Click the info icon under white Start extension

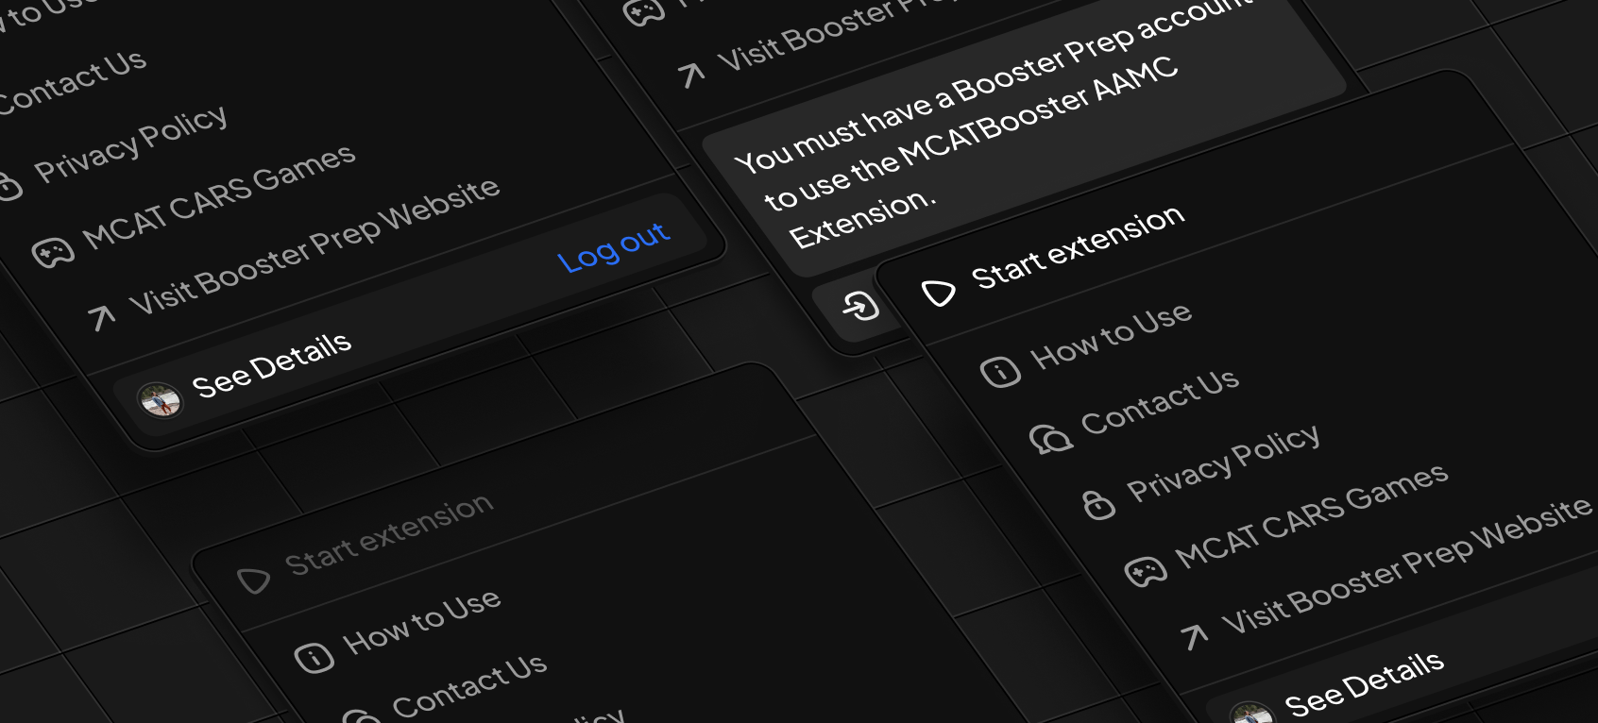[1000, 371]
